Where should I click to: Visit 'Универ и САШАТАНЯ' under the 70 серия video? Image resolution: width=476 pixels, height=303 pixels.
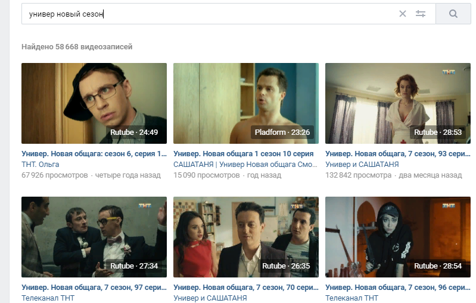(210, 298)
